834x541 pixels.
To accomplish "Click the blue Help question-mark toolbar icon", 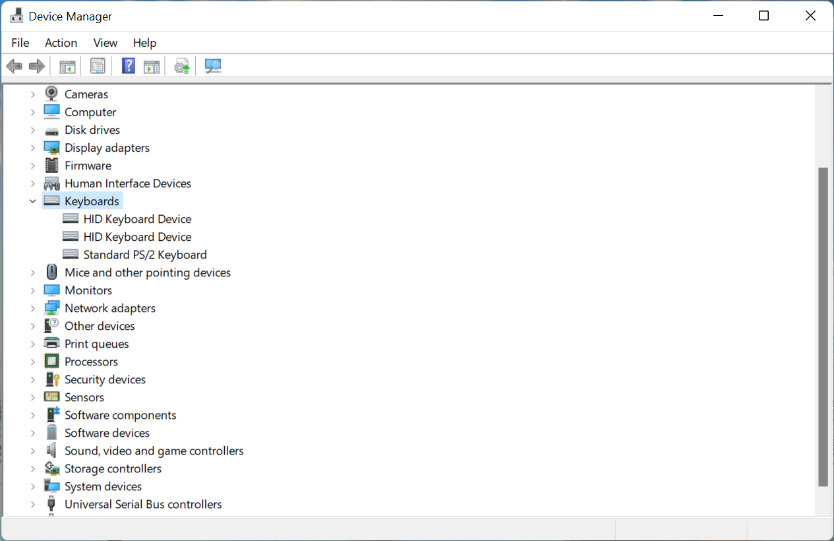I will click(x=129, y=66).
